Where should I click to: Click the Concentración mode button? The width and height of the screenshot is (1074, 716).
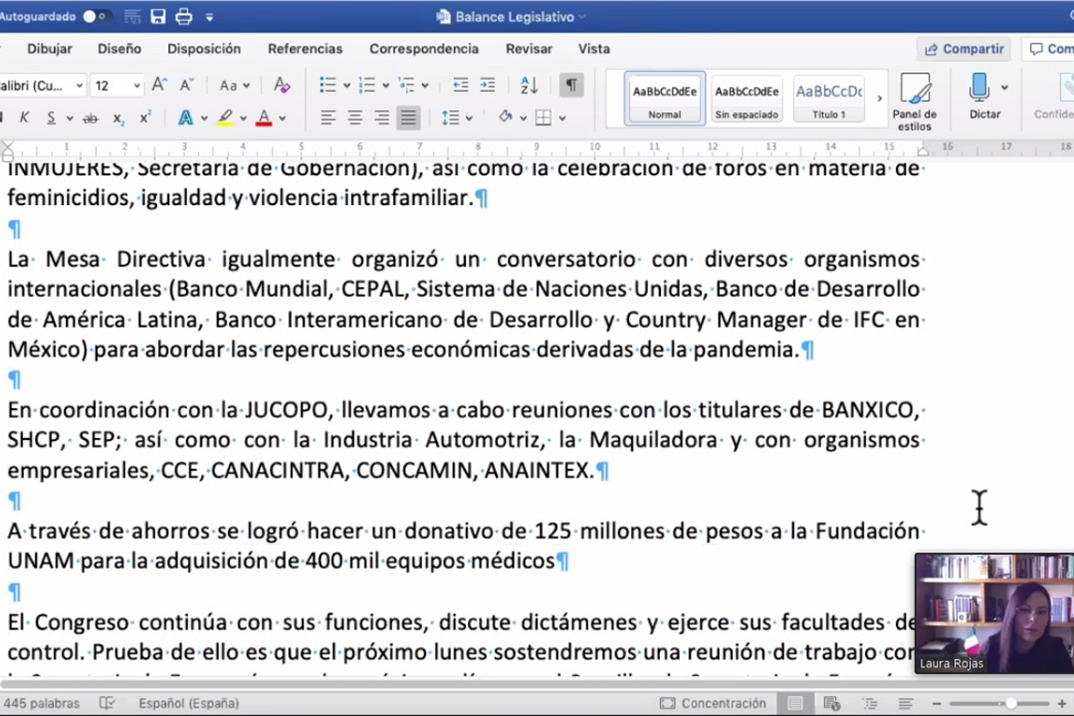coord(713,703)
